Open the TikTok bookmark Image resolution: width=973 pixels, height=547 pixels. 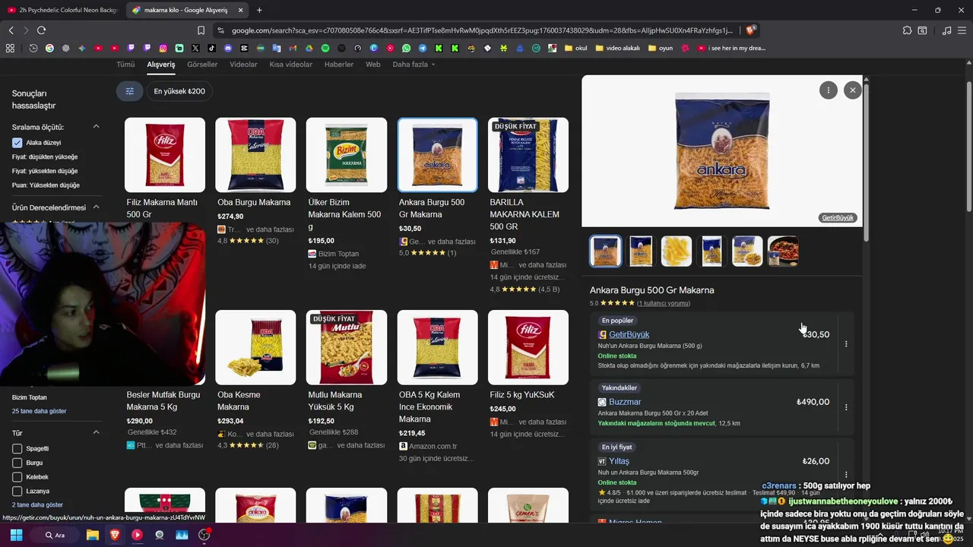click(x=211, y=48)
